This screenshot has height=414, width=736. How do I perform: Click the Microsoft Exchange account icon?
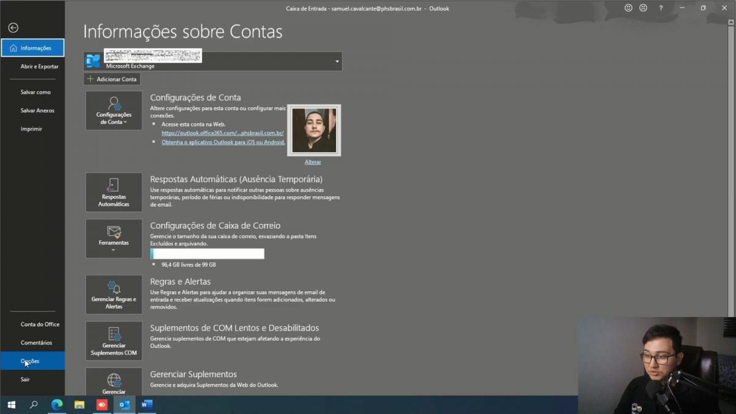pyautogui.click(x=93, y=61)
